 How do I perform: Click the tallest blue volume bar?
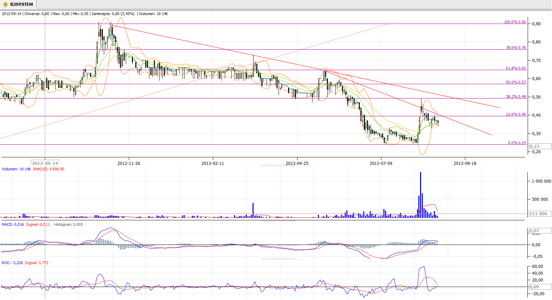[420, 195]
